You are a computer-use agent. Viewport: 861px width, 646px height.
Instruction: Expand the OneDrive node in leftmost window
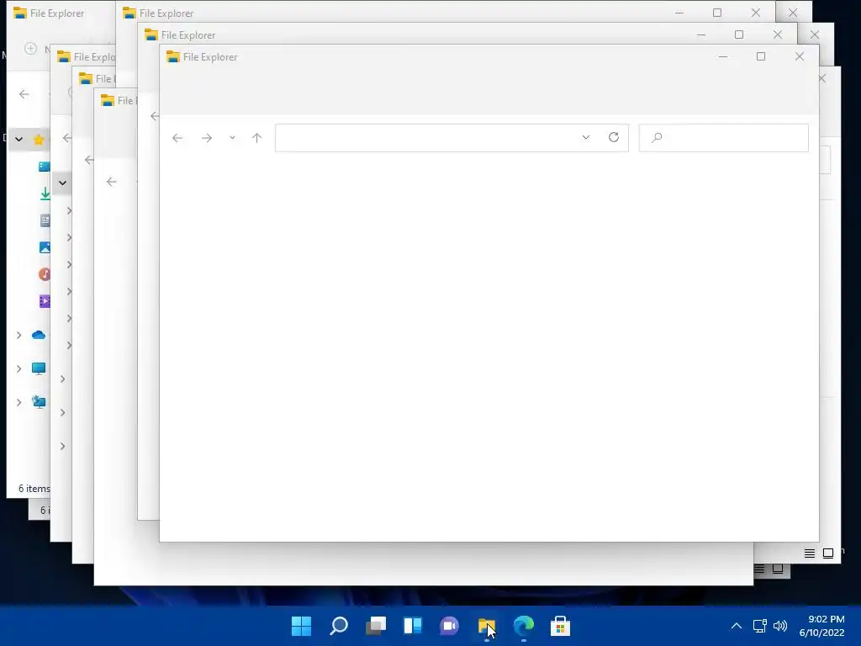pyautogui.click(x=18, y=335)
